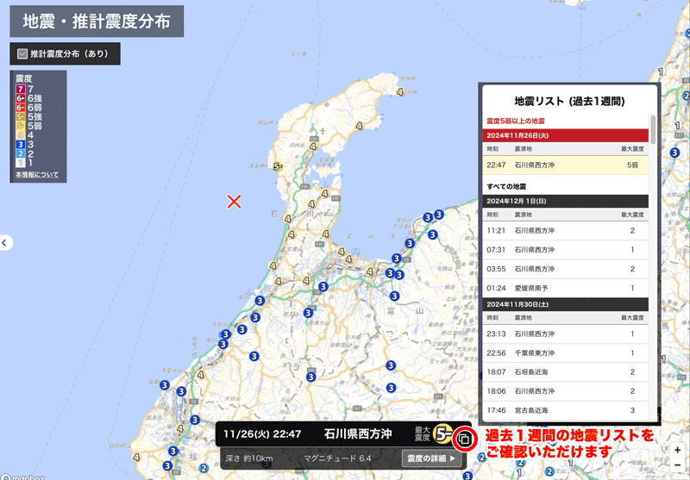Open the earthquake list overlay icon
Screen dimensions: 690x480
(463, 439)
